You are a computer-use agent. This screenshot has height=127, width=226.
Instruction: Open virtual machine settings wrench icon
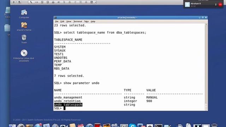(31, 2)
